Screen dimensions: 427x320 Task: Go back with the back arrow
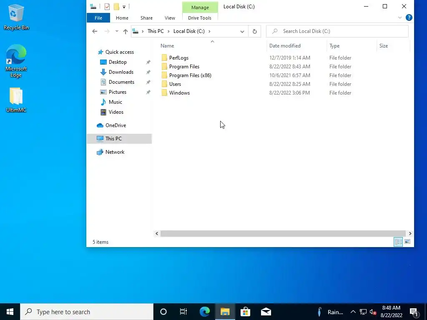point(95,31)
